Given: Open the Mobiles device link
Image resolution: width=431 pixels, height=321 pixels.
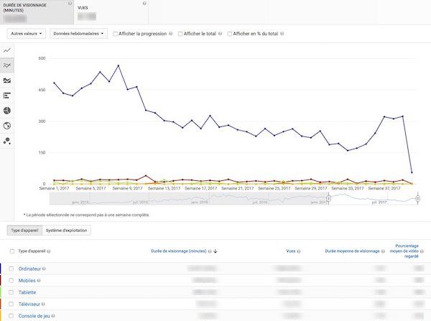Looking at the screenshot, I should 27,281.
